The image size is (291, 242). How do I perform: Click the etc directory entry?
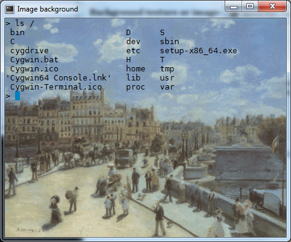(x=133, y=51)
